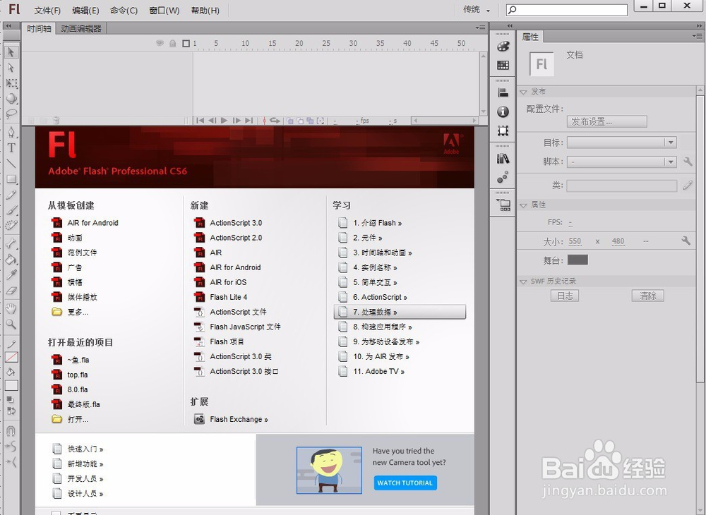
Task: Click the 舞台 color swatch
Action: click(578, 260)
